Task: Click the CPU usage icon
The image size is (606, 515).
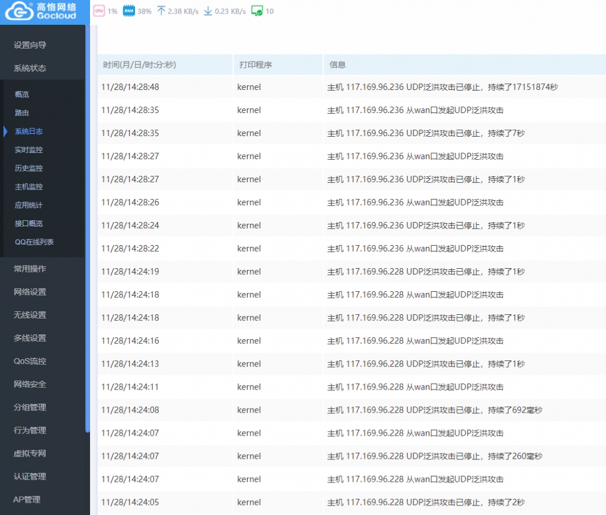Action: [99, 11]
